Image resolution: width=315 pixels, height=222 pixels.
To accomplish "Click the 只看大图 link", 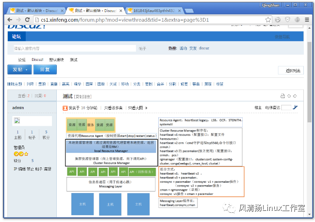I will (135, 108).
